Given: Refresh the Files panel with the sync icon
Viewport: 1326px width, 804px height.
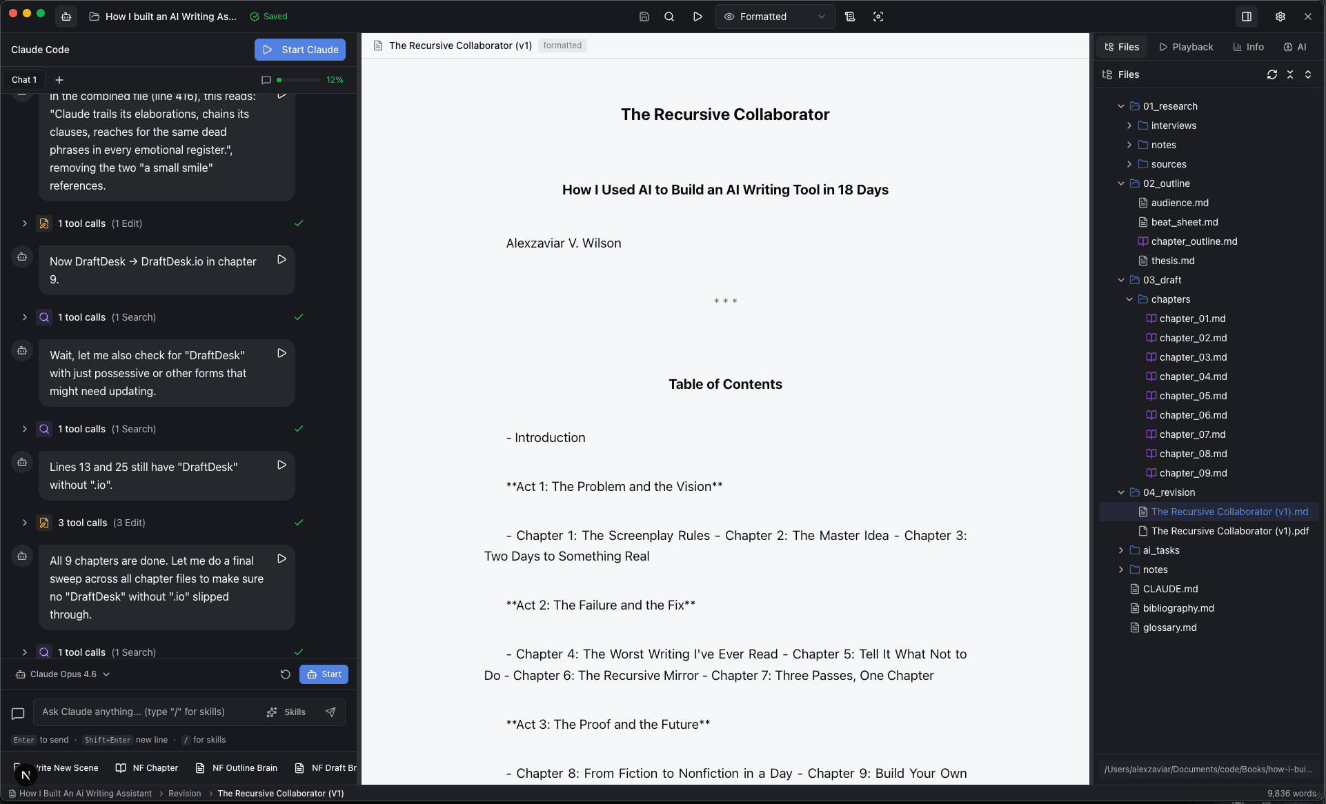Looking at the screenshot, I should (x=1272, y=74).
